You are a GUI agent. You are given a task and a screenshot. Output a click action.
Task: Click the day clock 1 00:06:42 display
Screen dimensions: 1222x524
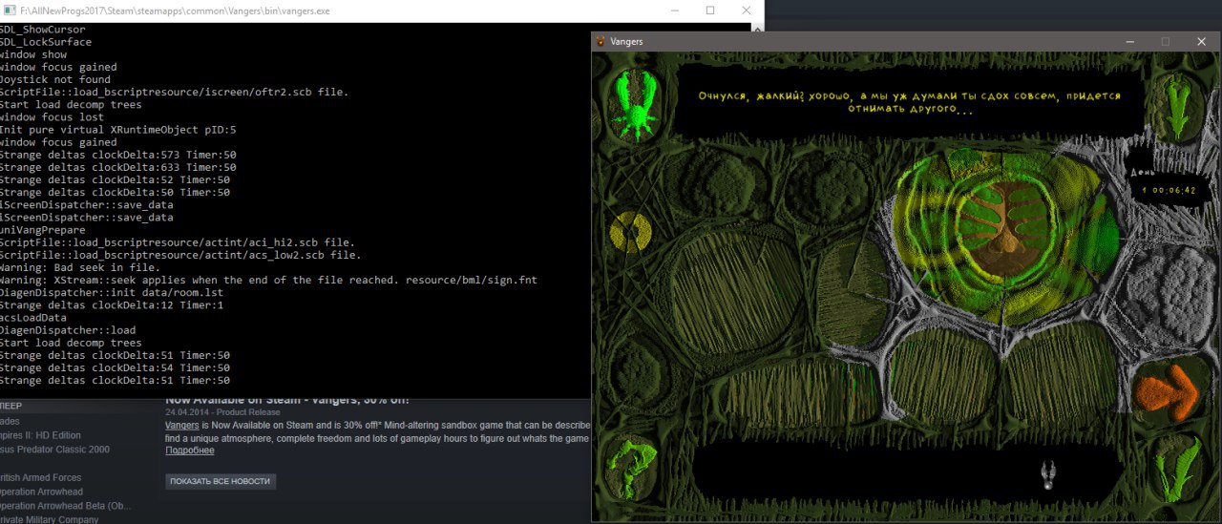pyautogui.click(x=1169, y=190)
